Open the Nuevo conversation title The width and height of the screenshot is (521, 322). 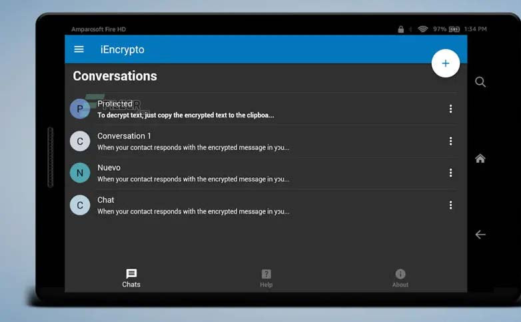pos(109,167)
